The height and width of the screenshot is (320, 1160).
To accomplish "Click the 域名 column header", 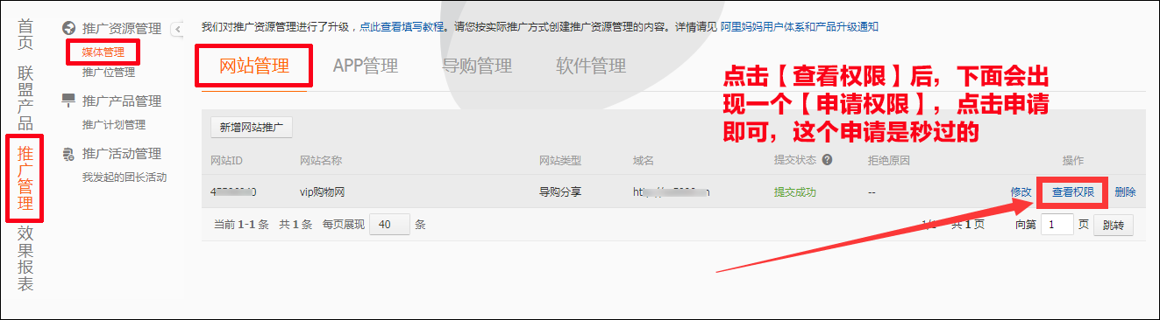I will tap(644, 161).
